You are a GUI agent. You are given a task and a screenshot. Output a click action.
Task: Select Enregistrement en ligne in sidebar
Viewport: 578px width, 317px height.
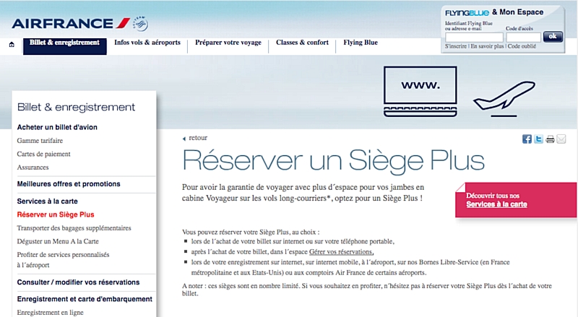click(50, 313)
